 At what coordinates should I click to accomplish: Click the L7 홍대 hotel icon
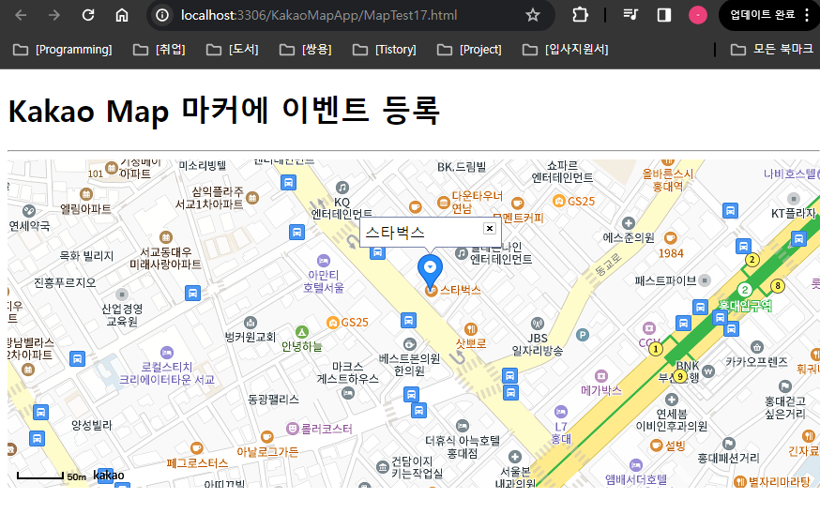coord(561,412)
